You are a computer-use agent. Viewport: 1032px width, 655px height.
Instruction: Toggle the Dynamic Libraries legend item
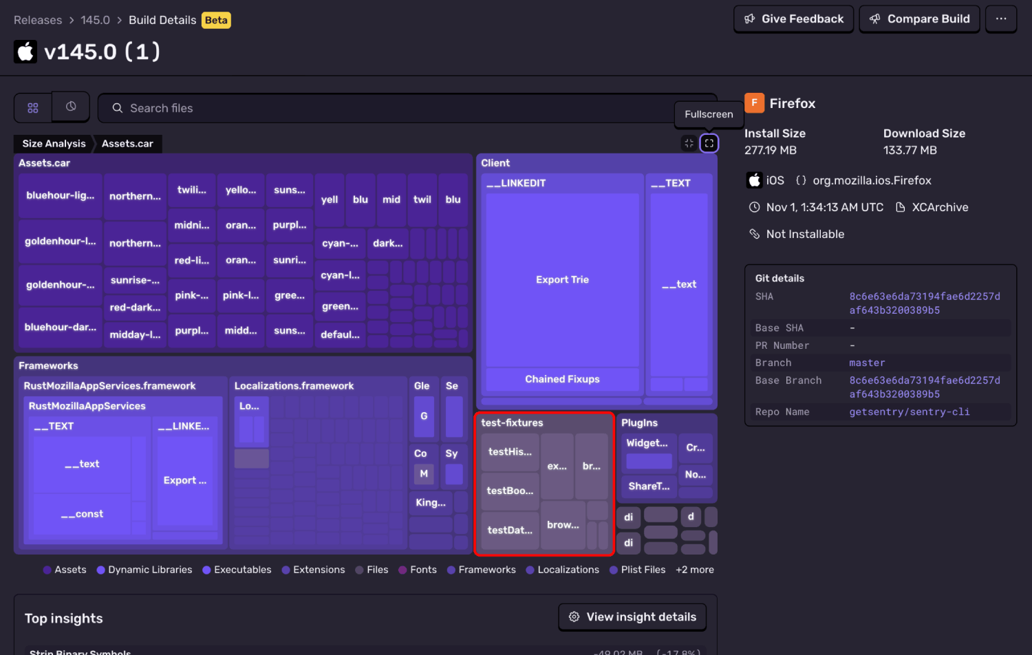pyautogui.click(x=144, y=570)
